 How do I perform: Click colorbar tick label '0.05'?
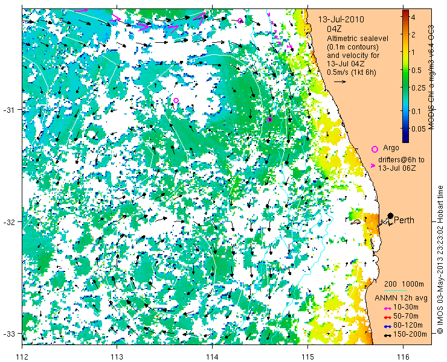pyautogui.click(x=419, y=129)
